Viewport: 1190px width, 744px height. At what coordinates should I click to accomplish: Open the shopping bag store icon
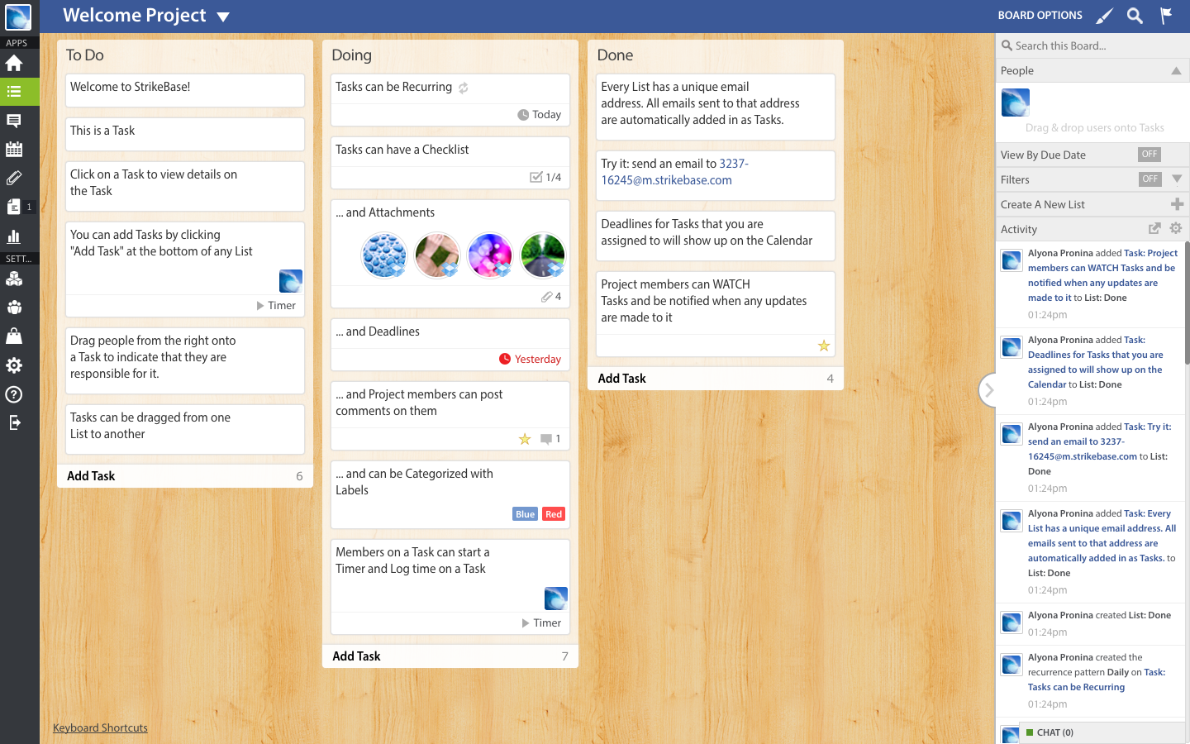(x=14, y=336)
